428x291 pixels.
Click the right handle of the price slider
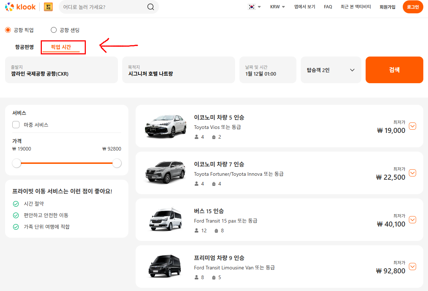click(116, 163)
